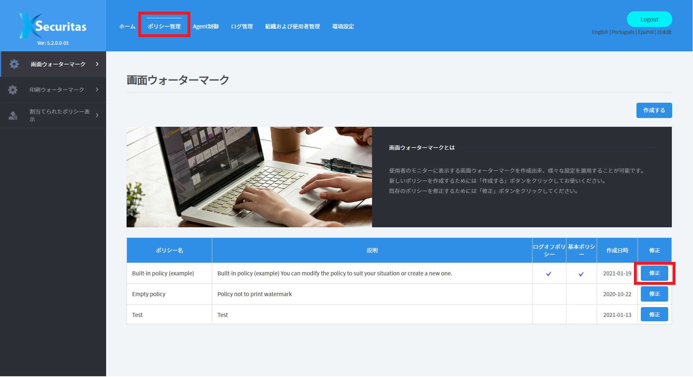Click the gear icon beside 印刷ウォーターマーク
This screenshot has width=693, height=377.
[13, 89]
